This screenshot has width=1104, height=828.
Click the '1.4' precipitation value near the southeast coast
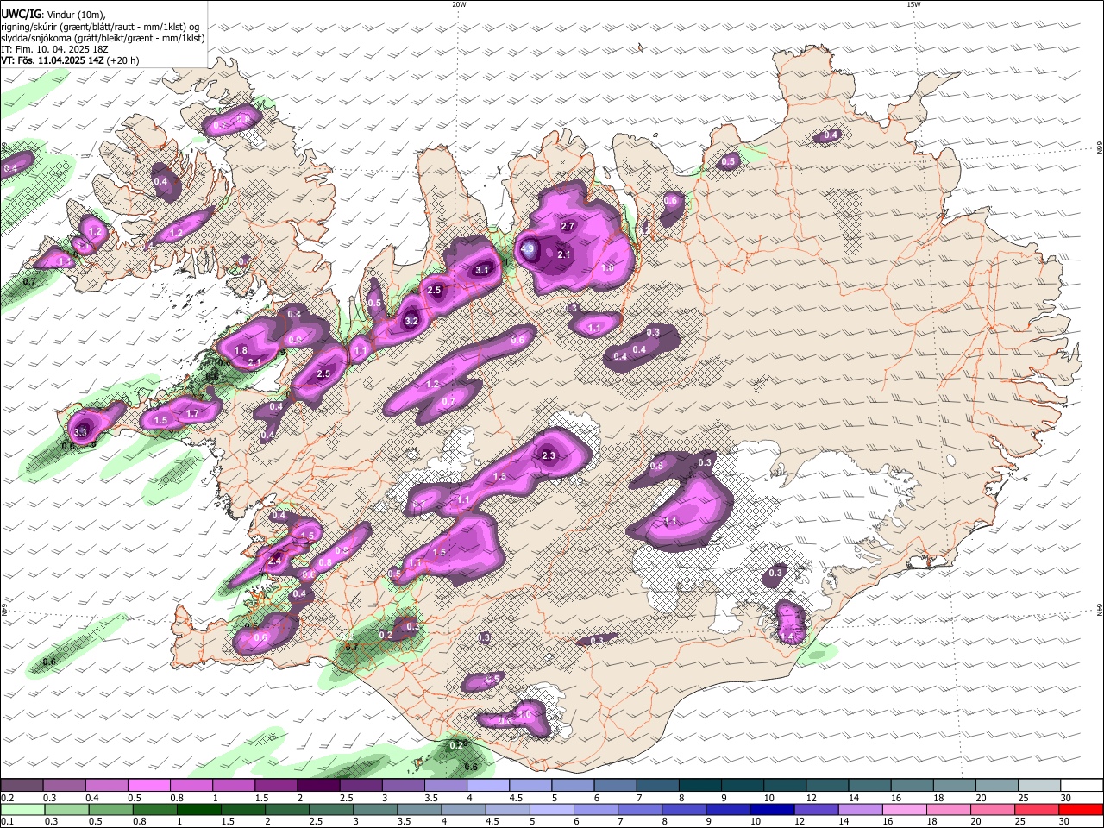786,637
